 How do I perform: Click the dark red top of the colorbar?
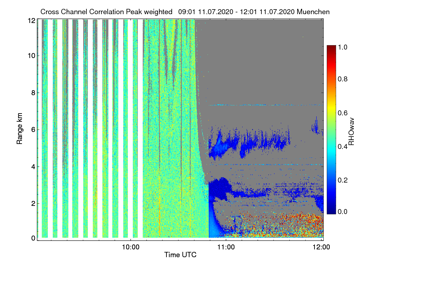click(331, 49)
